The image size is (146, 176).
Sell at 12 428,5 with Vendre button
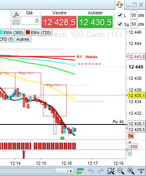tap(59, 22)
